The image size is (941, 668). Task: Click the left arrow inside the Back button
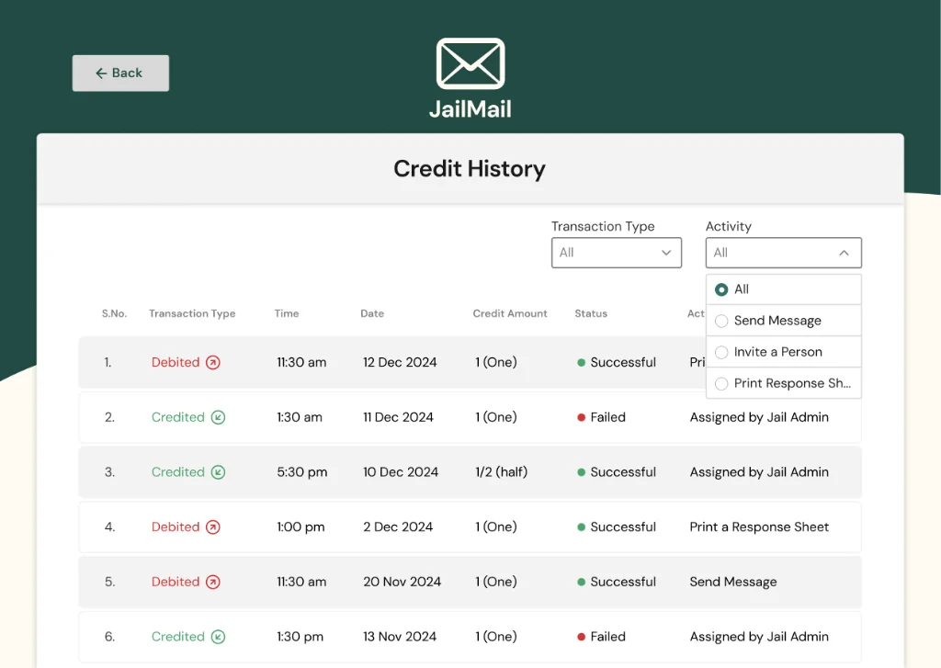pyautogui.click(x=102, y=73)
